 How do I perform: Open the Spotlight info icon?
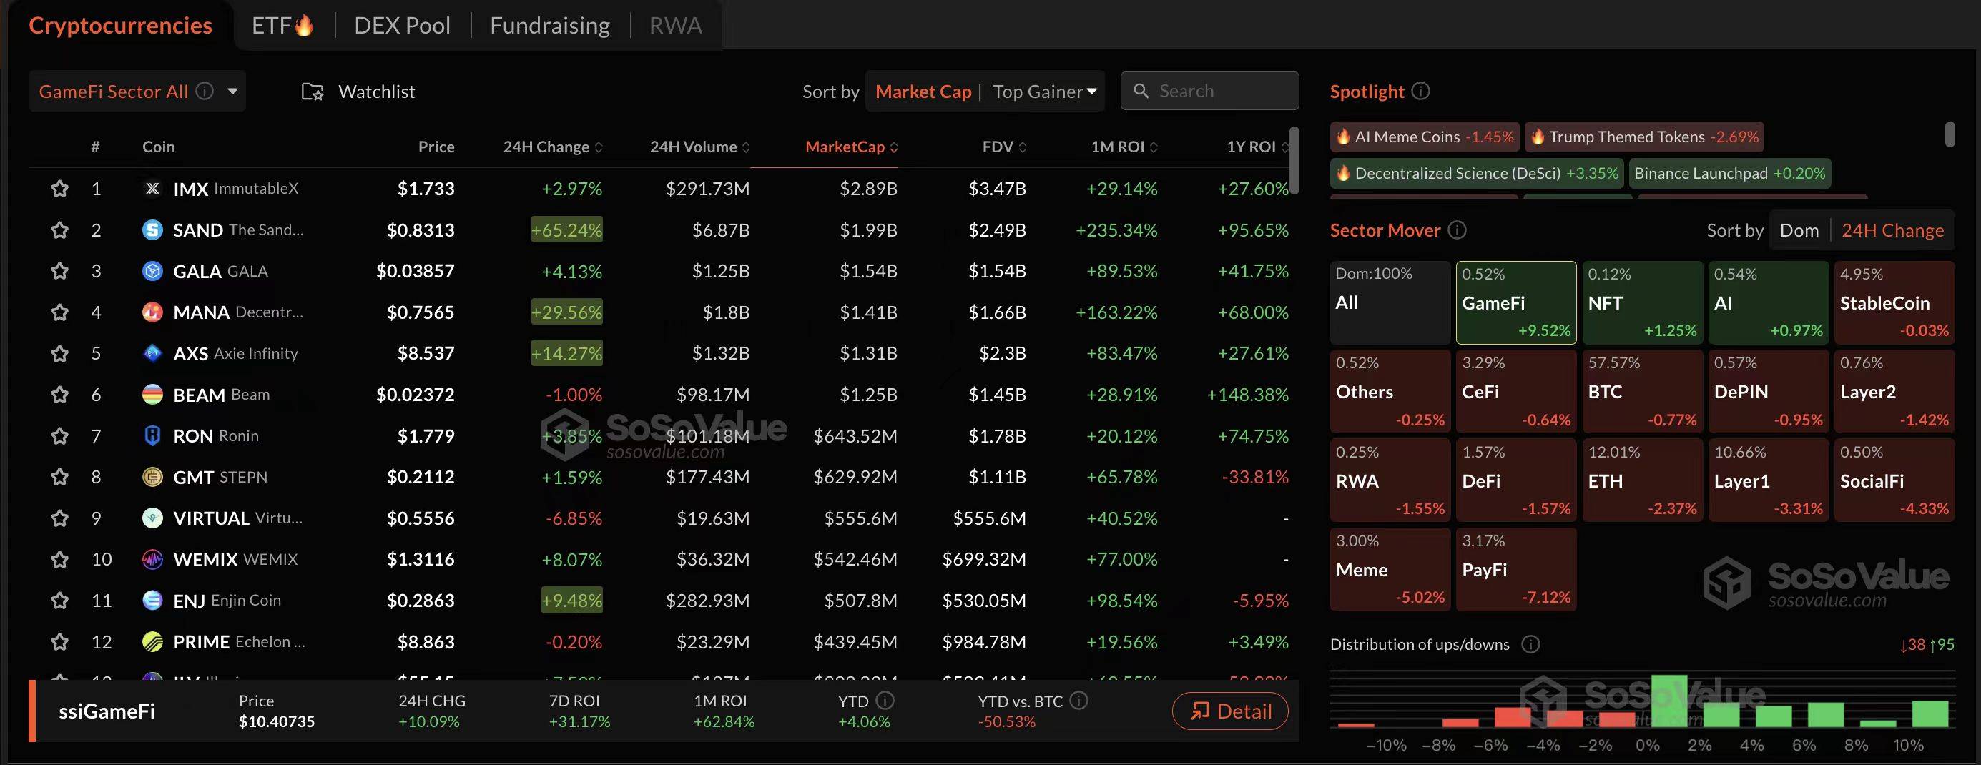(1421, 91)
